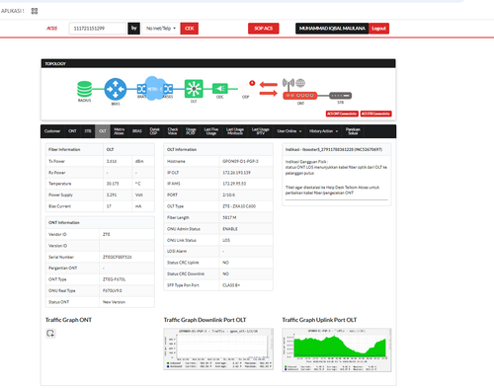The image size is (494, 388).
Task: Click the Logout button
Action: coord(378,29)
